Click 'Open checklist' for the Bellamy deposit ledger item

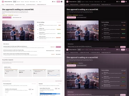coord(58,54)
